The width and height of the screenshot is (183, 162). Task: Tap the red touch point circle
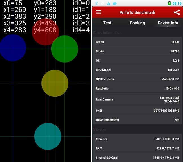45,32
